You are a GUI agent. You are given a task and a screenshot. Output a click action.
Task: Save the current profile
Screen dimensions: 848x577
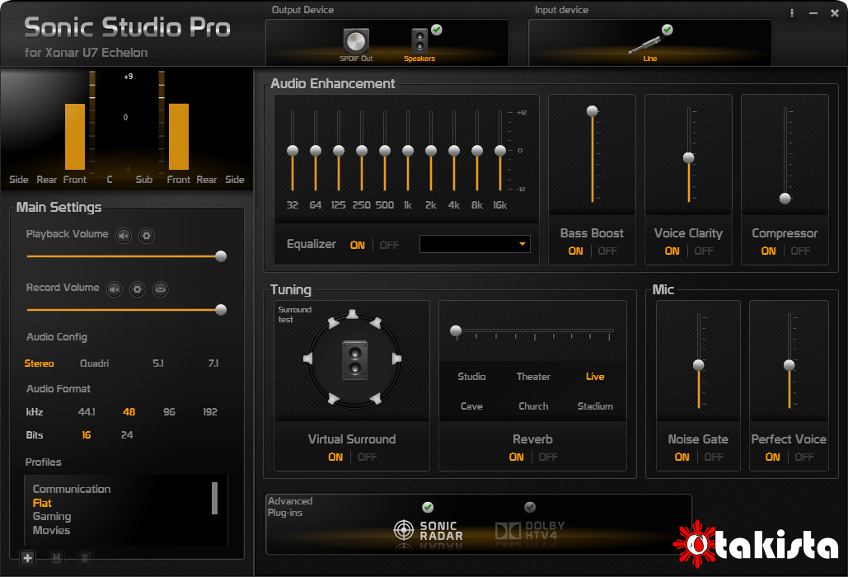(x=56, y=558)
